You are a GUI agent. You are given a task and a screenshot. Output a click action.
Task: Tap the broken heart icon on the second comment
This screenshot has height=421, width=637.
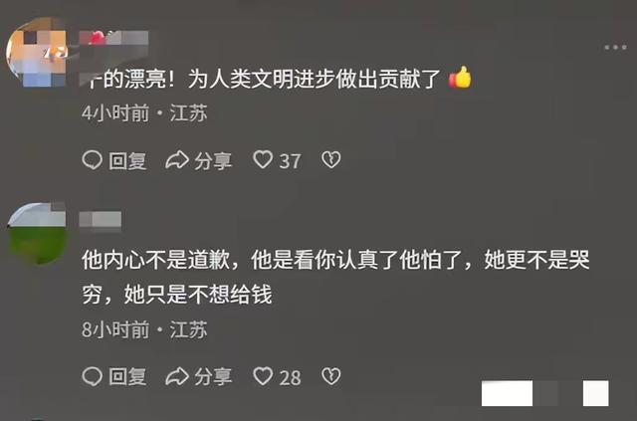pyautogui.click(x=331, y=376)
